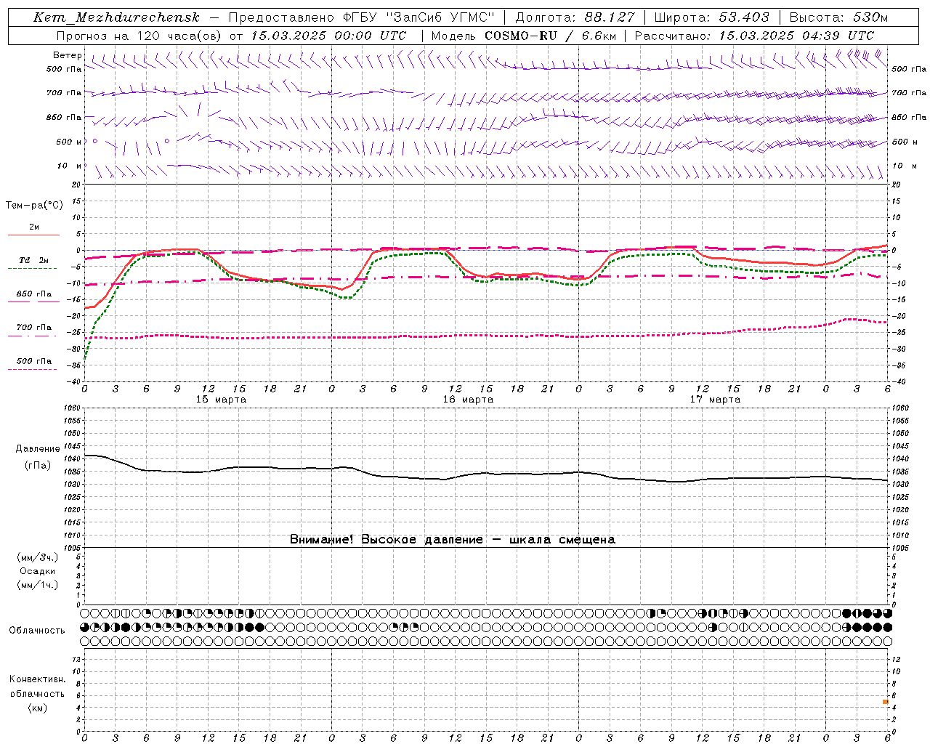Click the 'Облачность' cloudiness label

[x=37, y=631]
